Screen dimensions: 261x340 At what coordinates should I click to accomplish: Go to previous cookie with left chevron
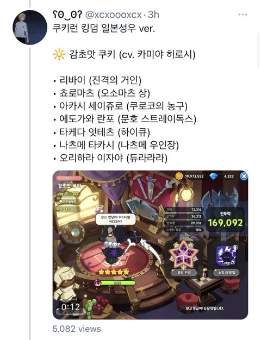click(78, 250)
